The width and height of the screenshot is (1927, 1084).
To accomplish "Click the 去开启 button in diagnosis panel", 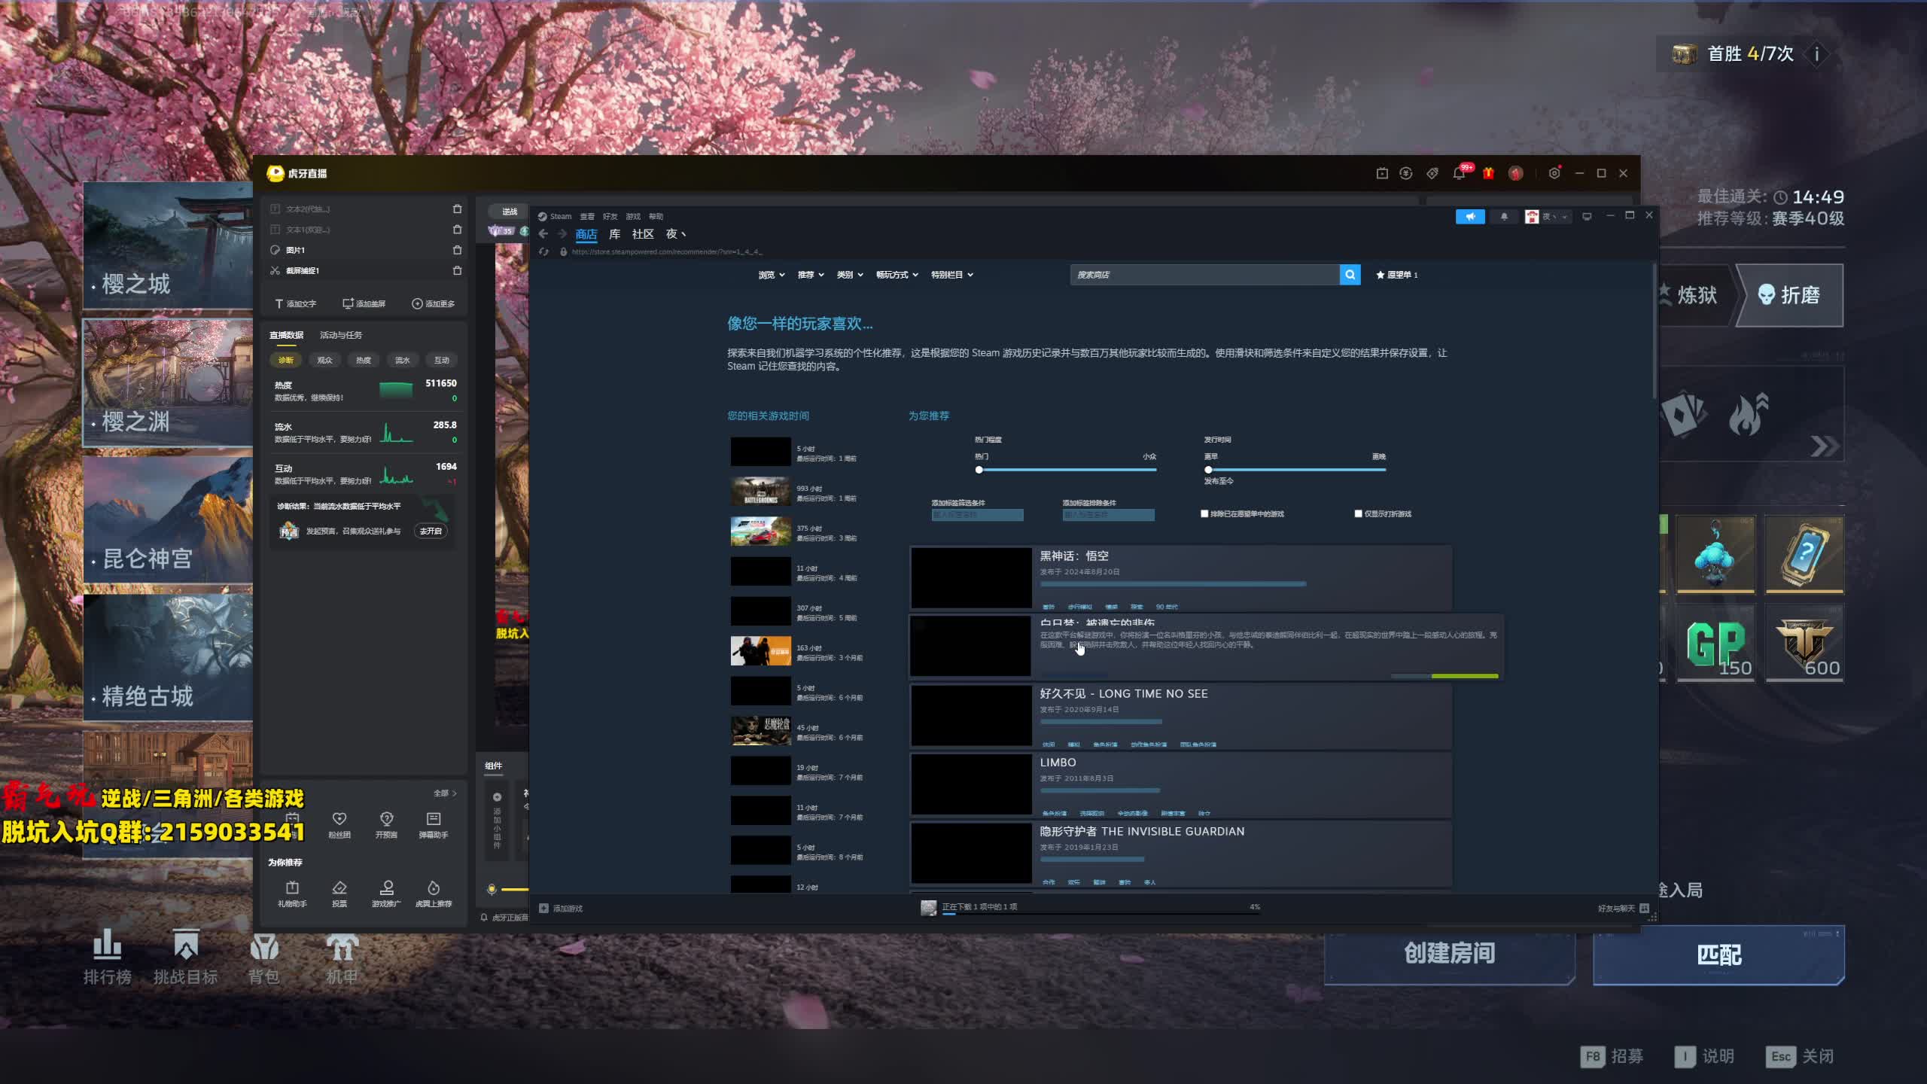I will click(431, 531).
